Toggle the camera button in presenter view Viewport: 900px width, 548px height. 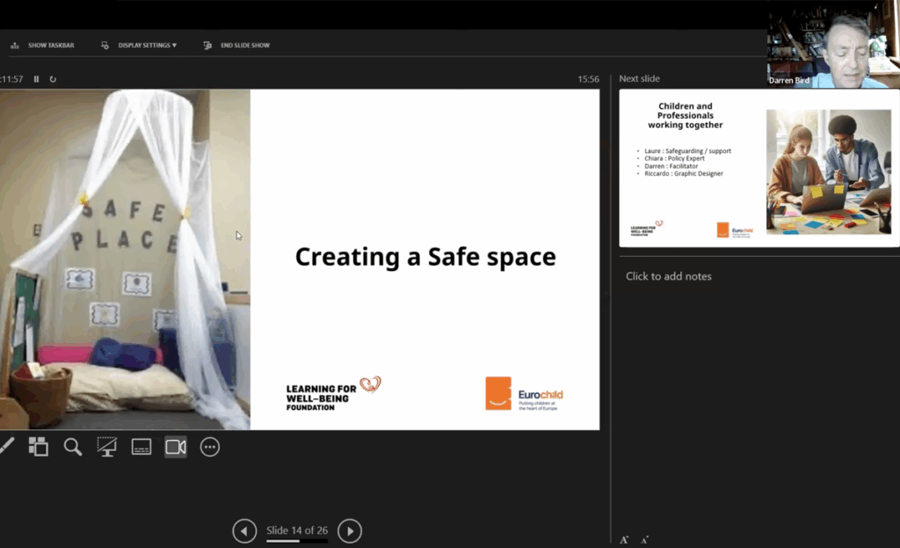pos(176,447)
